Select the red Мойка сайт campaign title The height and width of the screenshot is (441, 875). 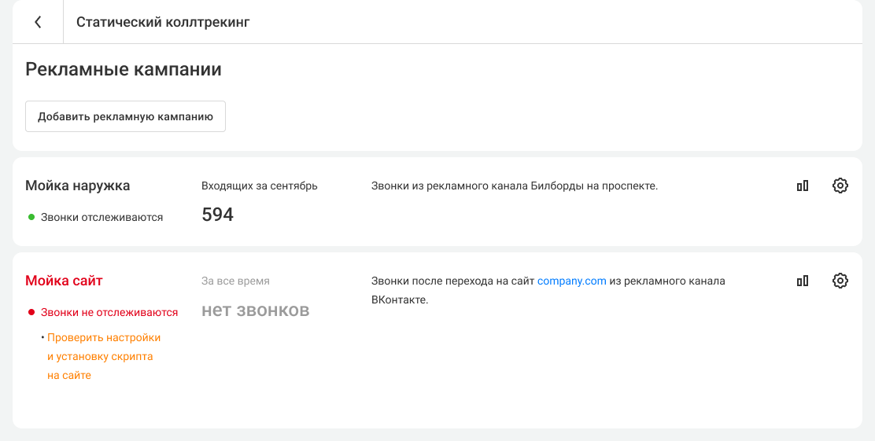[64, 281]
